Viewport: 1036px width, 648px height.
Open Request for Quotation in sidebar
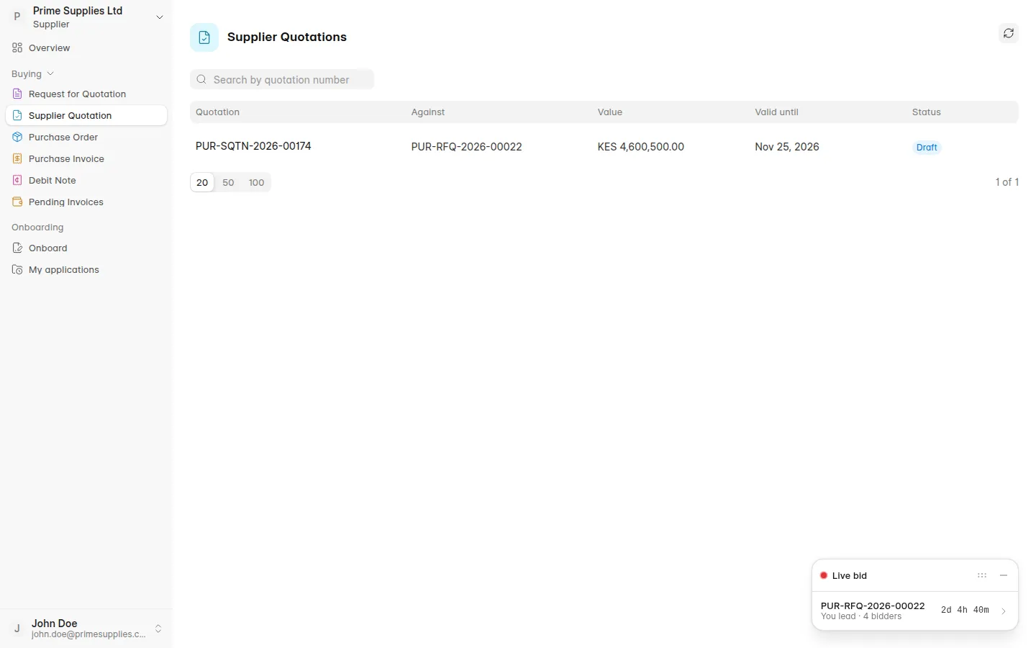pyautogui.click(x=86, y=94)
